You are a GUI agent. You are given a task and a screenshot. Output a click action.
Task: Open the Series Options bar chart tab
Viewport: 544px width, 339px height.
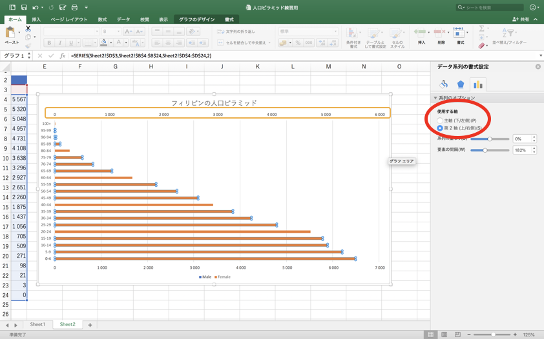(478, 84)
